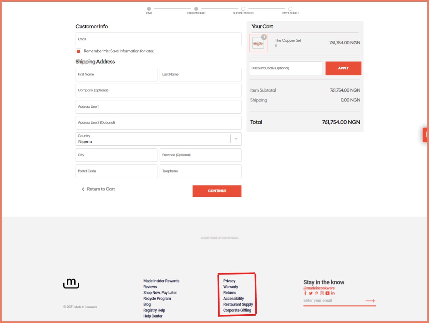Screen dimensions: 429x323
Task: Focus the Company (Optional) field
Action: click(158, 90)
